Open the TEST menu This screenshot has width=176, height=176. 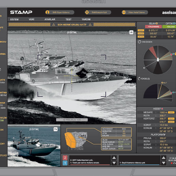click(69, 19)
